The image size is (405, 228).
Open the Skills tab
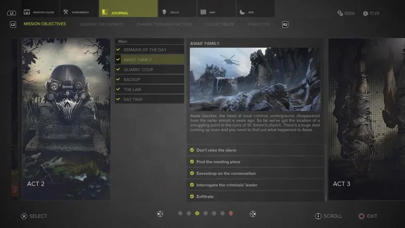[x=178, y=9]
